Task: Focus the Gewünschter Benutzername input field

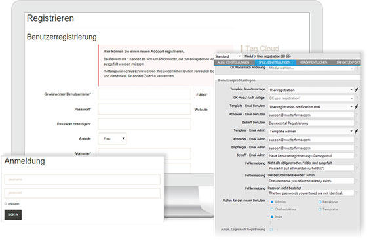Action: [144, 94]
